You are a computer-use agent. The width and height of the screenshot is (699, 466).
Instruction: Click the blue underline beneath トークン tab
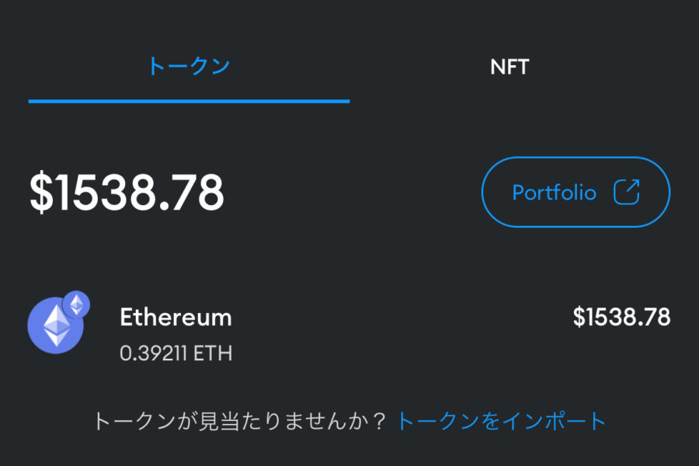(x=189, y=101)
